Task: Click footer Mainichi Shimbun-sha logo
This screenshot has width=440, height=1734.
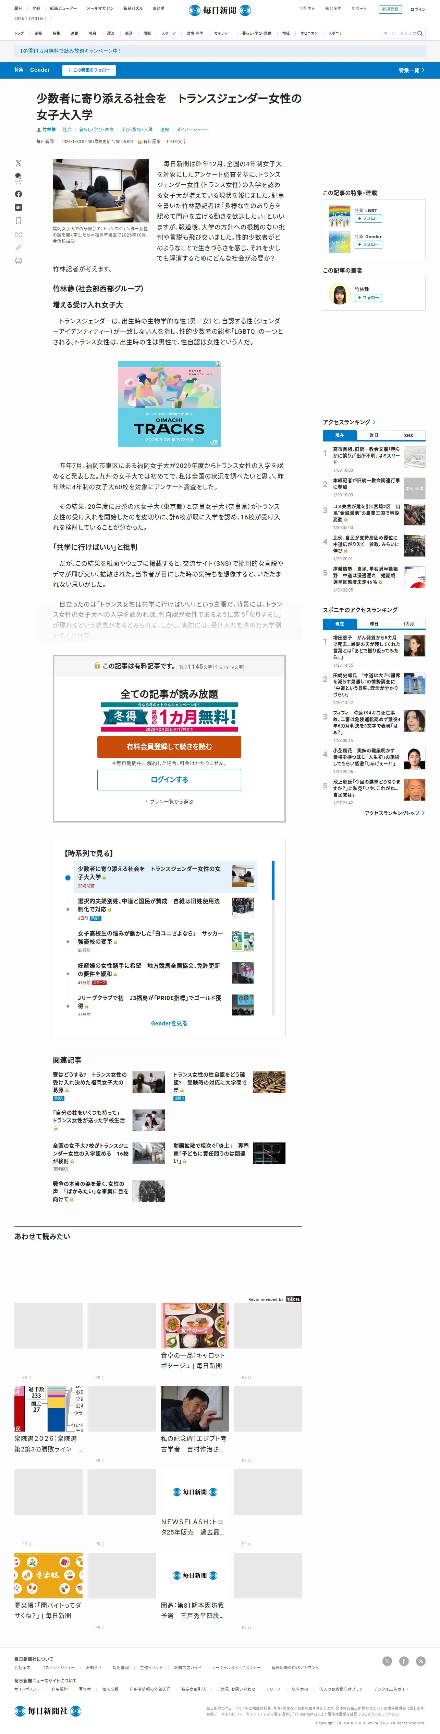Action: (x=48, y=1710)
